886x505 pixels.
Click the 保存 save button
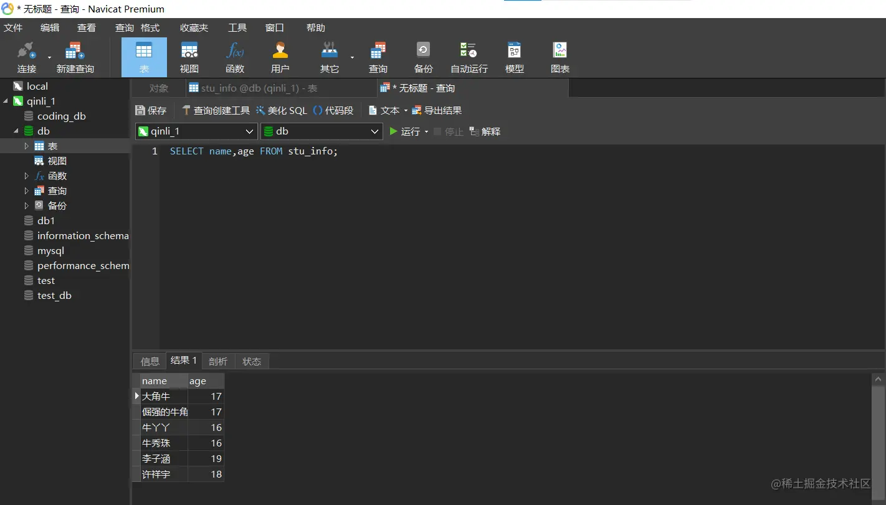[x=151, y=110]
